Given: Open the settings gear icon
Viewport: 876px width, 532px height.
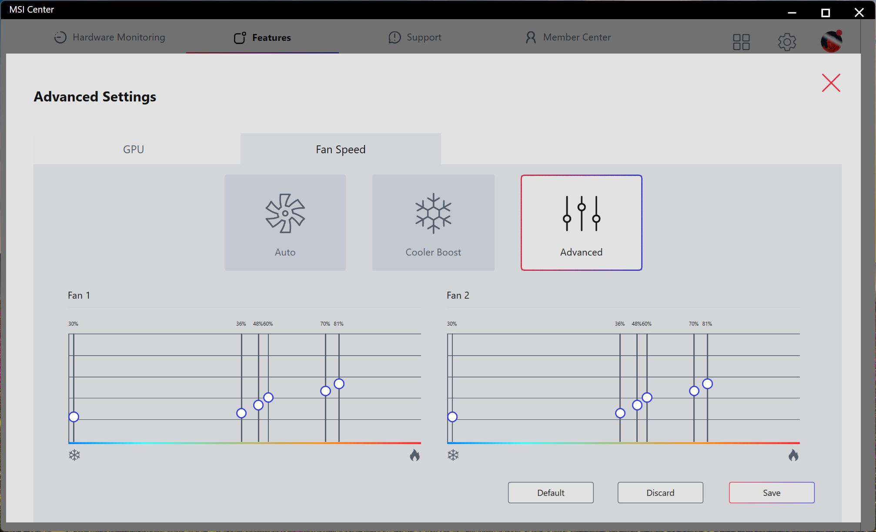Looking at the screenshot, I should click(787, 42).
